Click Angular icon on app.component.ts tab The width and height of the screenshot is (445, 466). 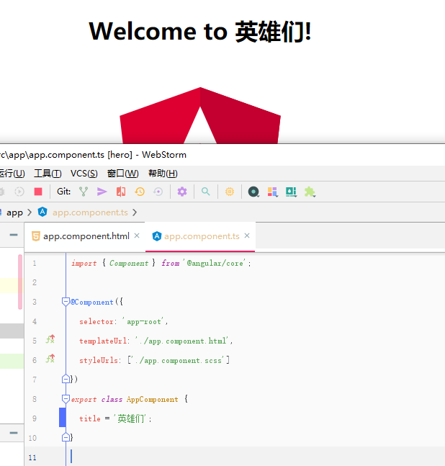[156, 236]
